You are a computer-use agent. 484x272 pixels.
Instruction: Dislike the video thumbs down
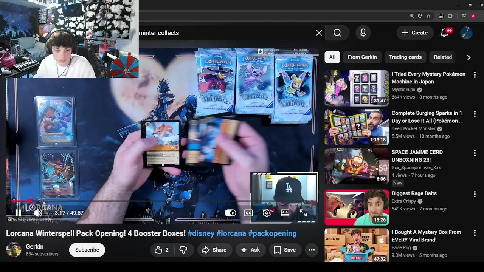pos(183,250)
